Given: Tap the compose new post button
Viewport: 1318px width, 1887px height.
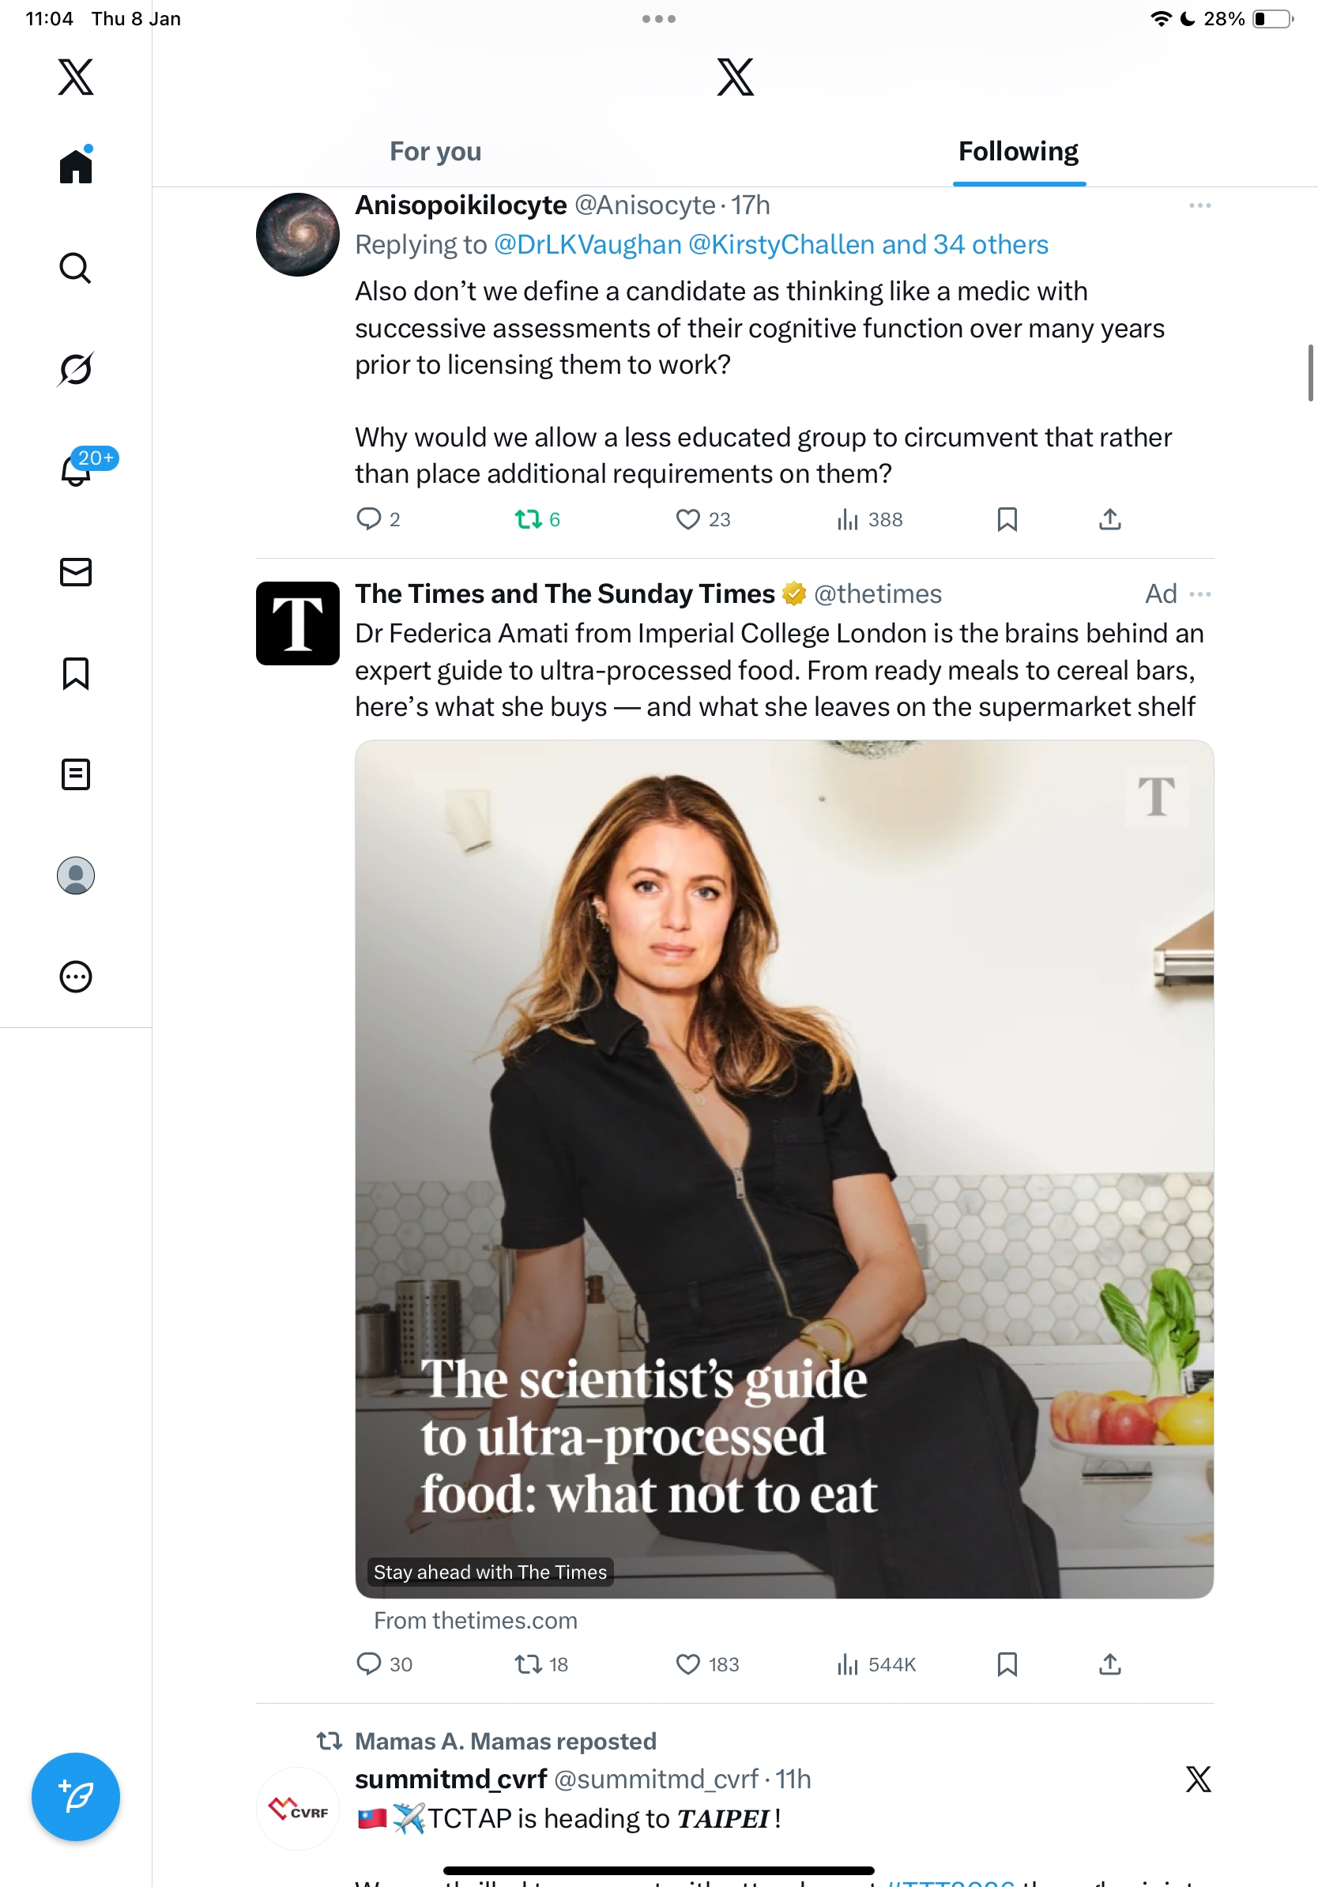Looking at the screenshot, I should tap(76, 1797).
